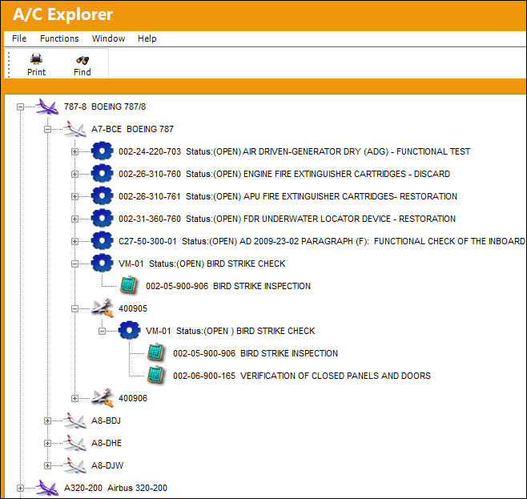This screenshot has width=527, height=499.
Task: Click clipboard icon of first BIRD STRIKE INSPECTION
Action: 129,286
